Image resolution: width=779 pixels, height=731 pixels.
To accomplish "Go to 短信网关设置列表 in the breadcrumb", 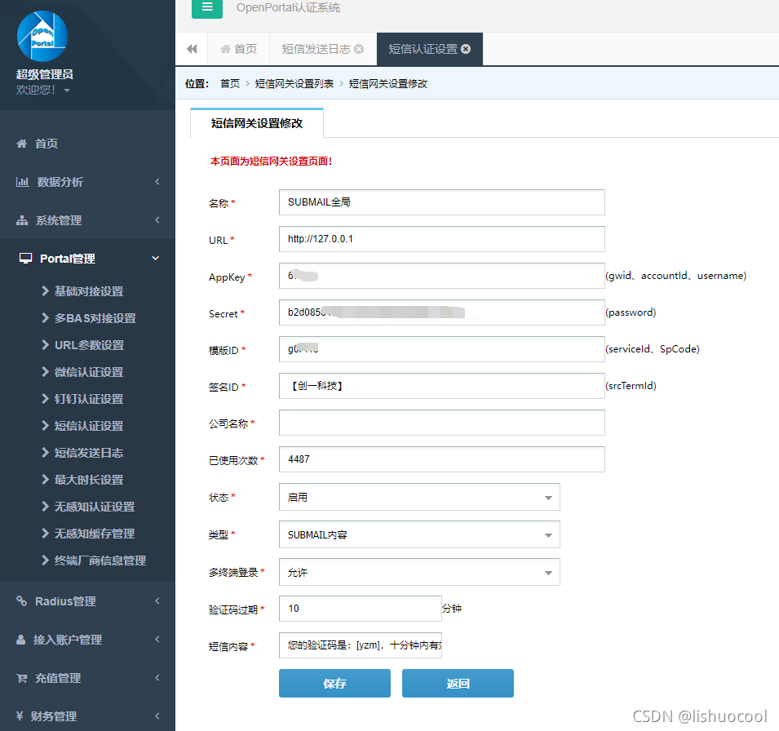I will [294, 83].
